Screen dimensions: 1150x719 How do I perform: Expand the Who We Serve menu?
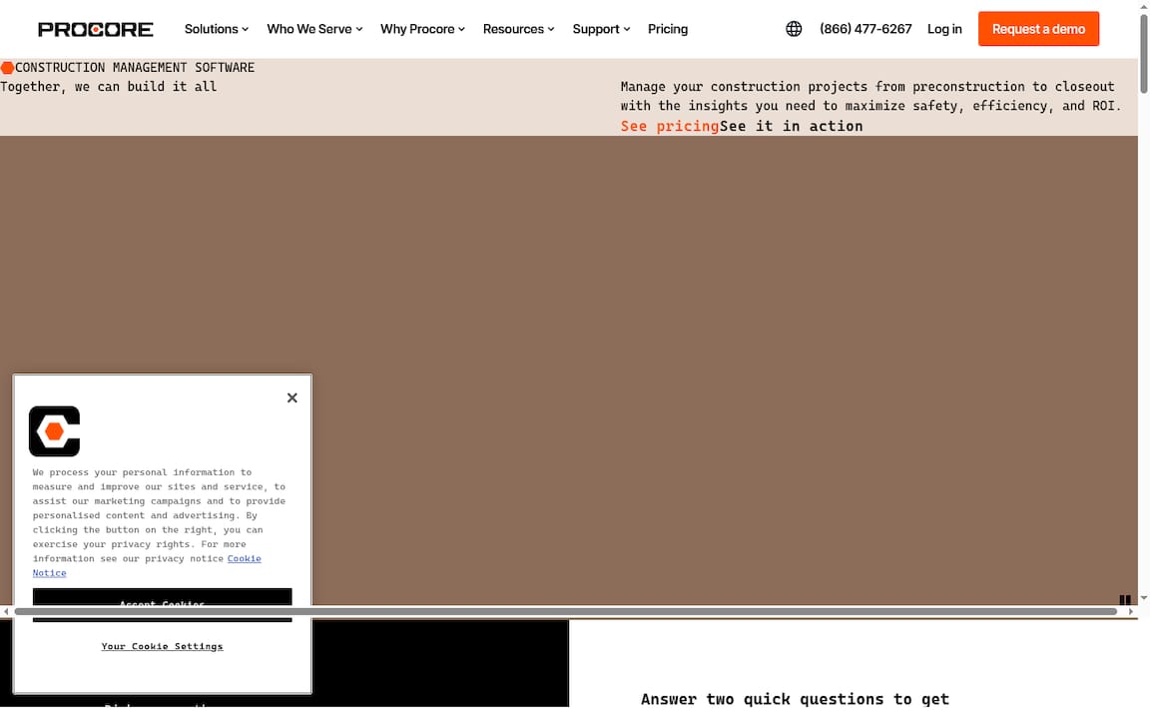coord(314,29)
